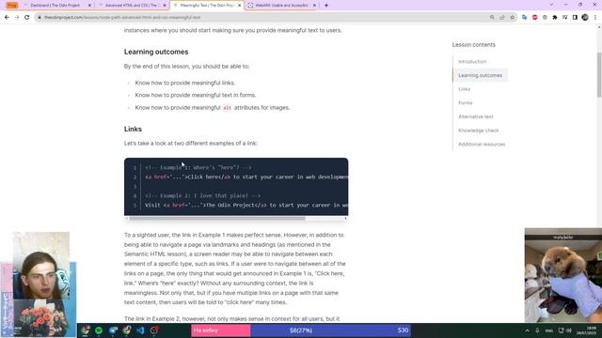
Task: Click the page vertical scrollbar thumb
Action: [x=599, y=75]
